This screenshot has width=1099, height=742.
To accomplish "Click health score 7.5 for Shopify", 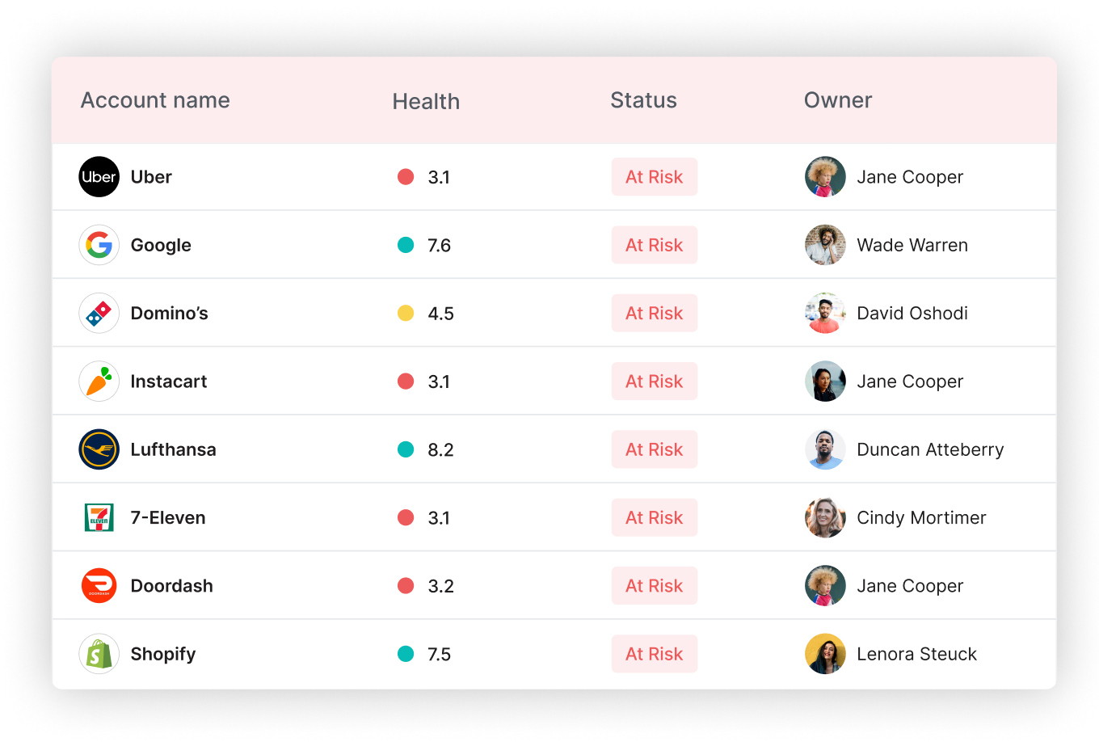I will tap(439, 654).
